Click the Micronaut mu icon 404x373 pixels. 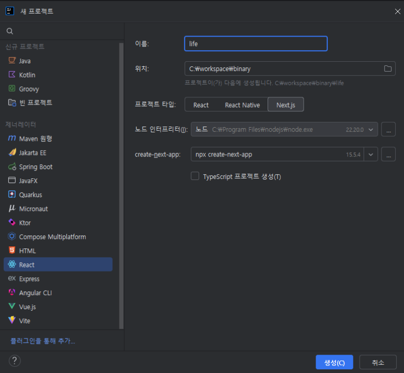pos(12,208)
